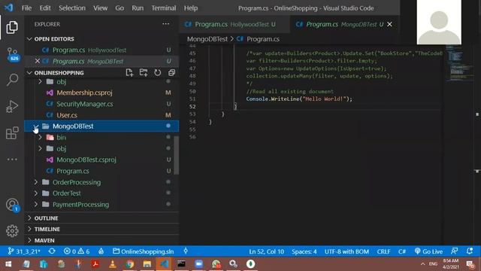Viewport: 481px width, 271px height.
Task: Open the feedback icon in status bar
Action: coord(454,251)
